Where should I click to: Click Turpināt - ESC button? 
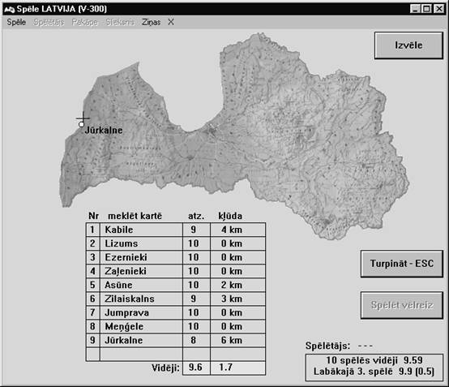402,264
